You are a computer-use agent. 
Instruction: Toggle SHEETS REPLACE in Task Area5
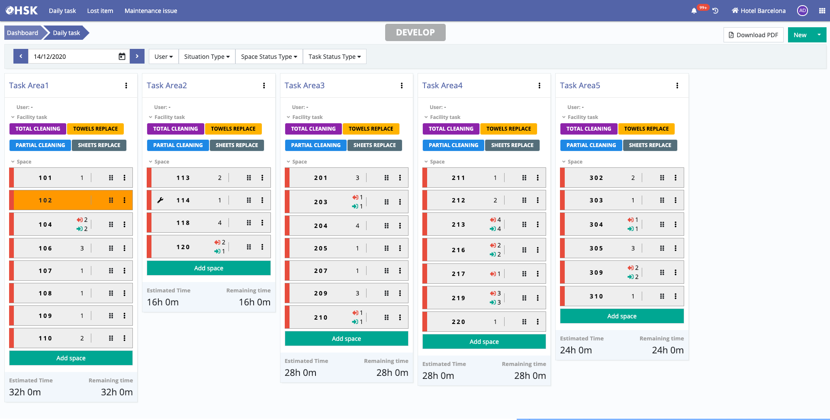[x=650, y=145]
